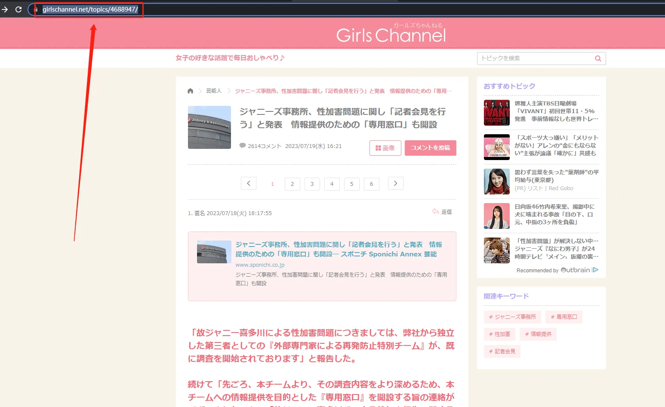Open the Girls Channel logo homepage
This screenshot has height=407, width=665.
[391, 33]
